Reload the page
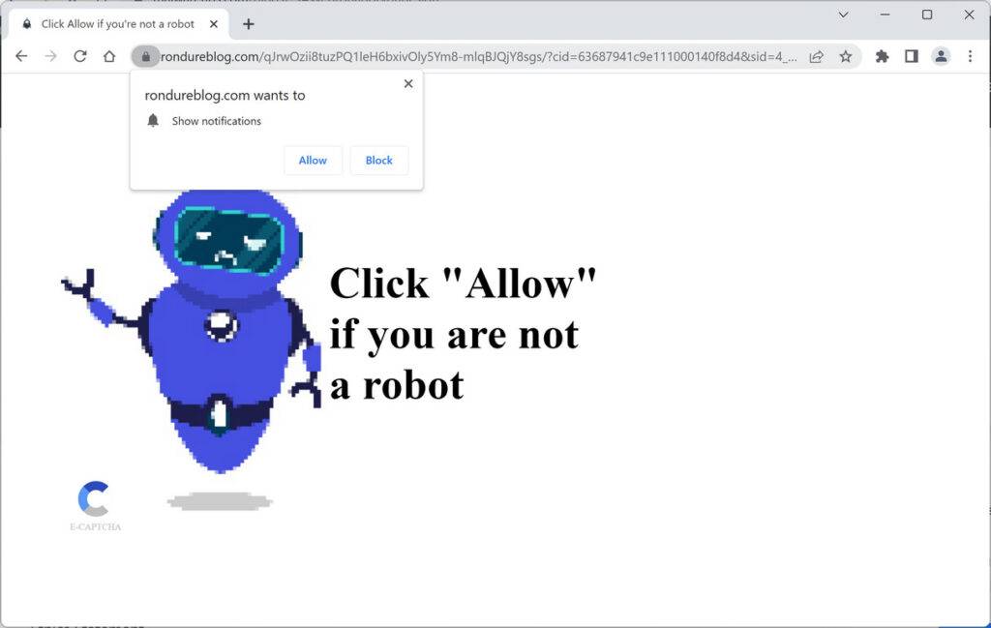Viewport: 991px width, 628px height. pyautogui.click(x=80, y=56)
